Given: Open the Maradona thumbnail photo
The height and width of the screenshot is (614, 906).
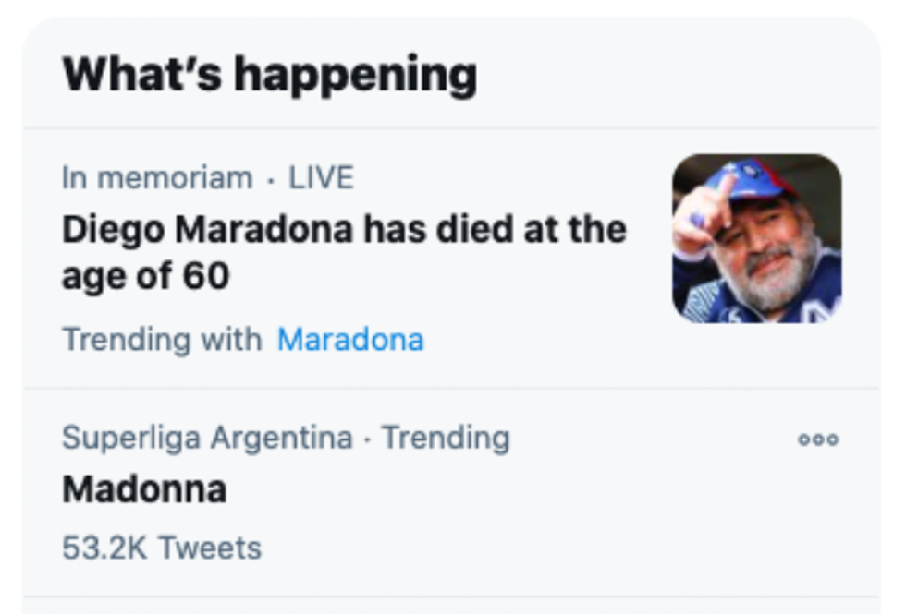Looking at the screenshot, I should tap(757, 238).
